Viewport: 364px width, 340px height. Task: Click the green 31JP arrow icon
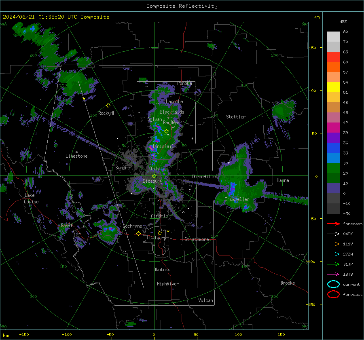click(x=333, y=264)
